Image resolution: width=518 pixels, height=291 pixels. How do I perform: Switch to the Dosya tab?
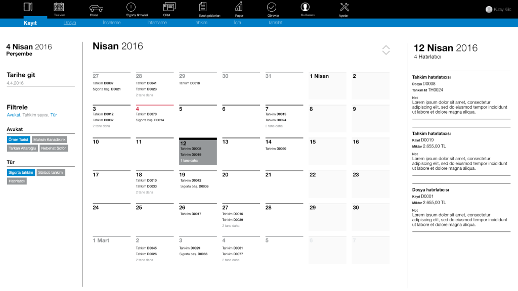point(70,23)
